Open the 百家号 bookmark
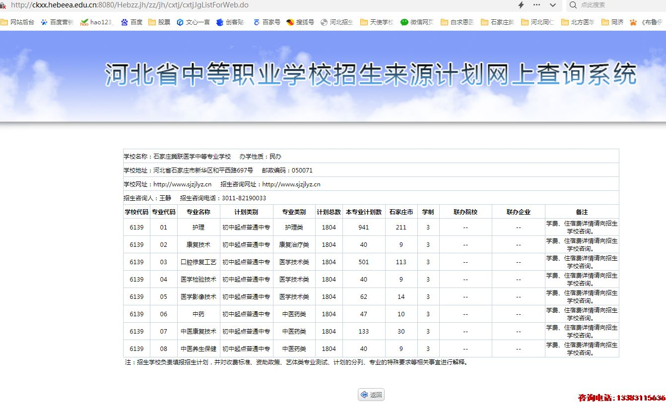The width and height of the screenshot is (666, 402). pos(267,22)
